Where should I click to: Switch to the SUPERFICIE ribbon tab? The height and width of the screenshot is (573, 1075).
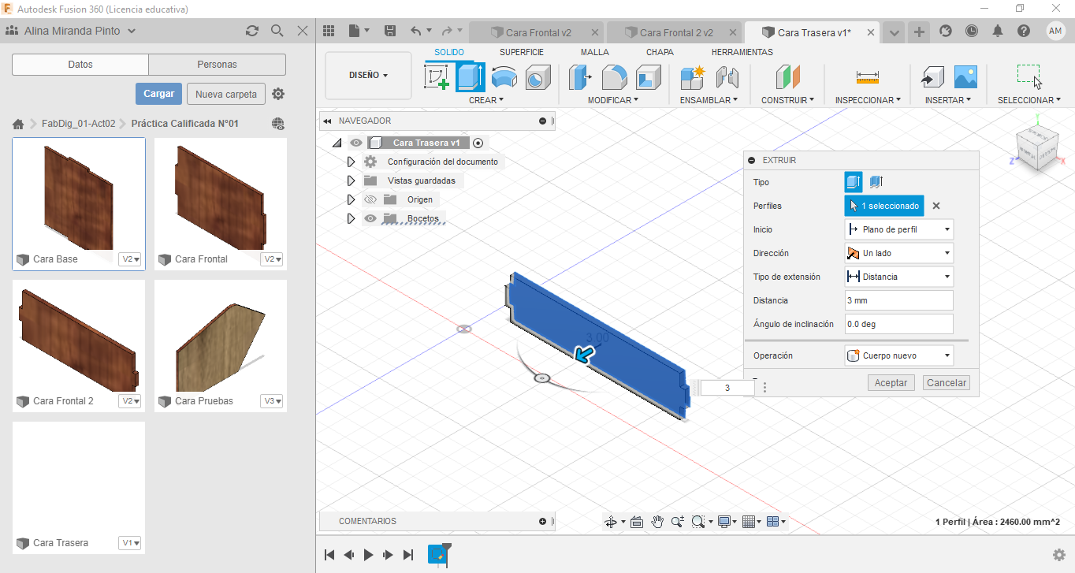(521, 52)
